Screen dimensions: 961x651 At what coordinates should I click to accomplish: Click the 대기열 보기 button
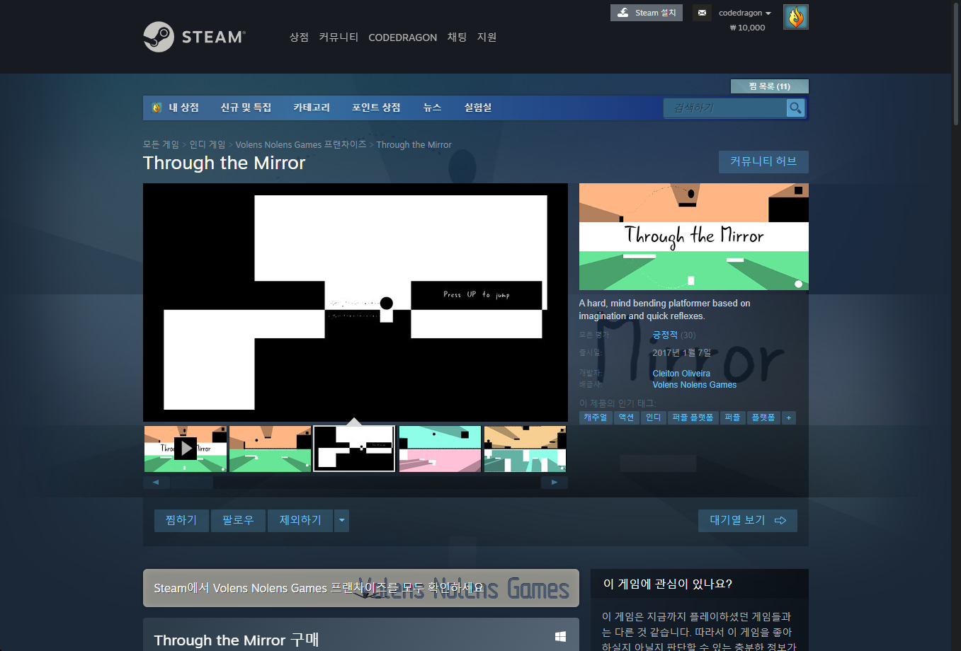click(748, 521)
